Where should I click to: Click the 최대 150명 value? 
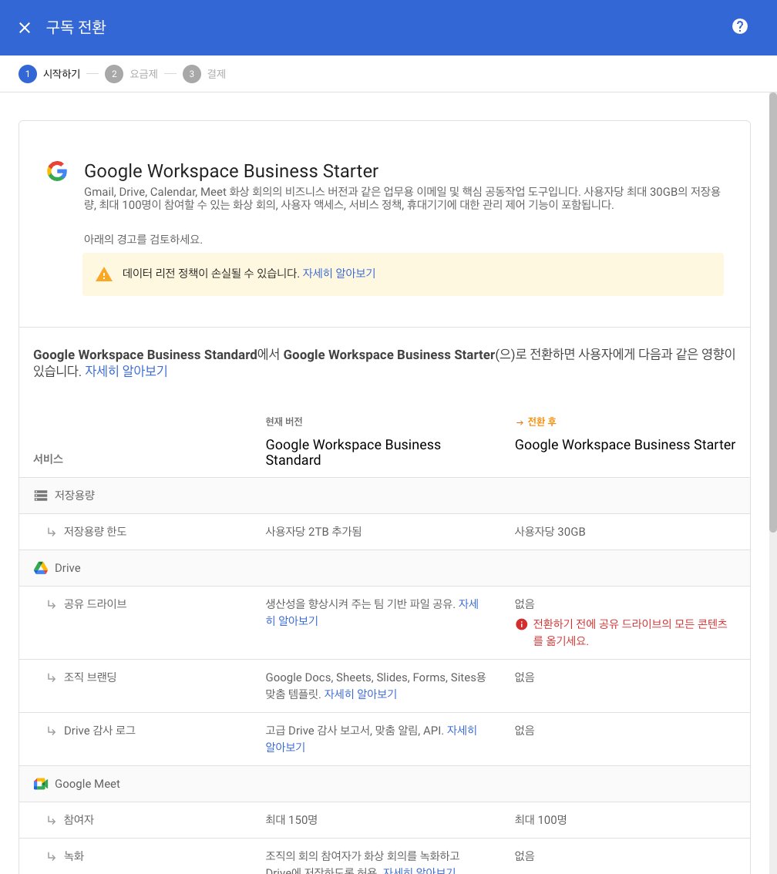pyautogui.click(x=291, y=819)
